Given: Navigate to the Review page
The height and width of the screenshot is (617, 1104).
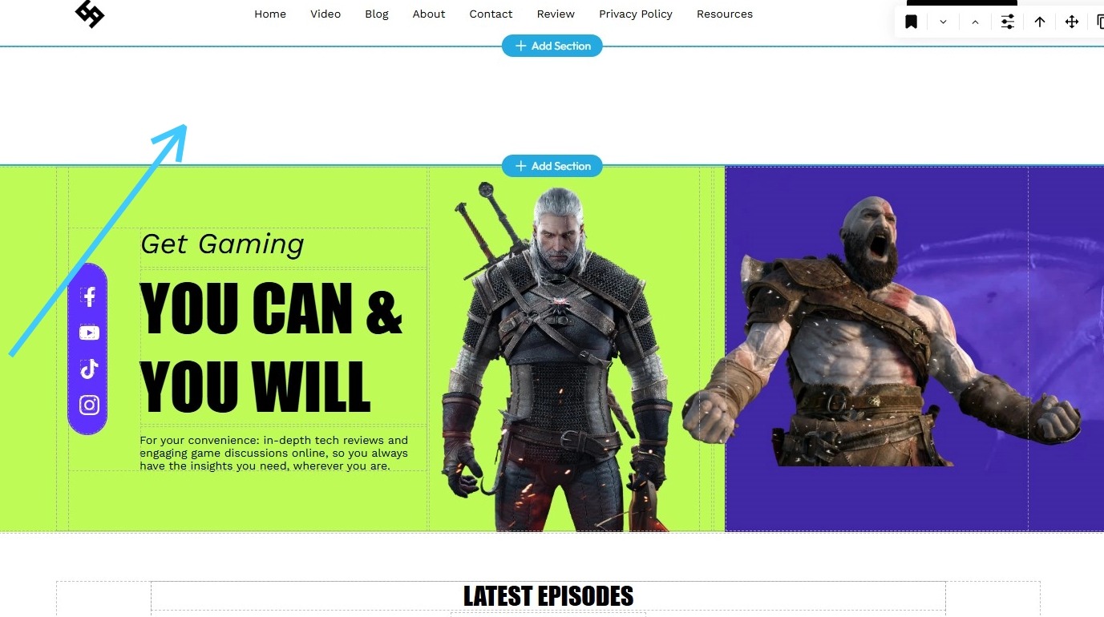Looking at the screenshot, I should pyautogui.click(x=556, y=14).
